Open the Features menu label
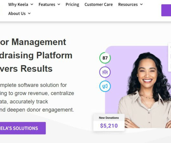Screen dimensions: 171x143 pyautogui.click(x=47, y=5)
